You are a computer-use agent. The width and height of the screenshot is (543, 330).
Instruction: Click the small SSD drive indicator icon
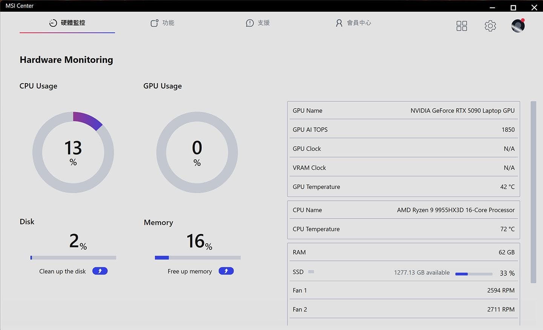(x=311, y=272)
